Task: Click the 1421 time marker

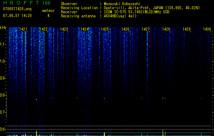Action: [23, 29]
